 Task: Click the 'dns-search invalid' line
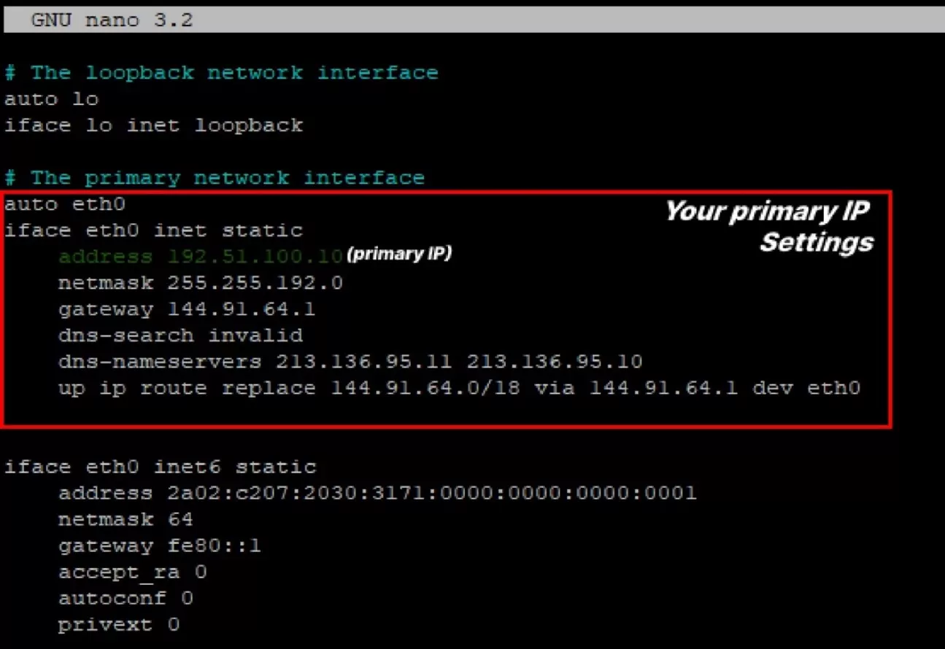180,335
